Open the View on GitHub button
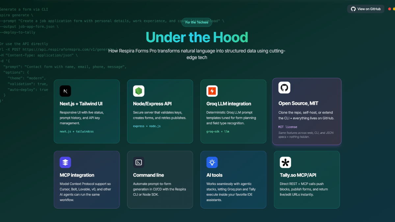The width and height of the screenshot is (395, 222). coord(366,9)
